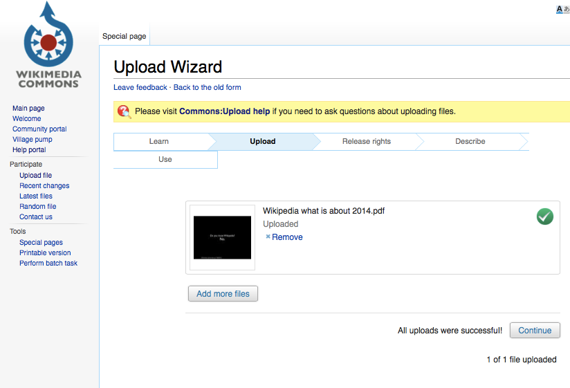Click the help question-mark icon in yellow banner

(x=124, y=111)
